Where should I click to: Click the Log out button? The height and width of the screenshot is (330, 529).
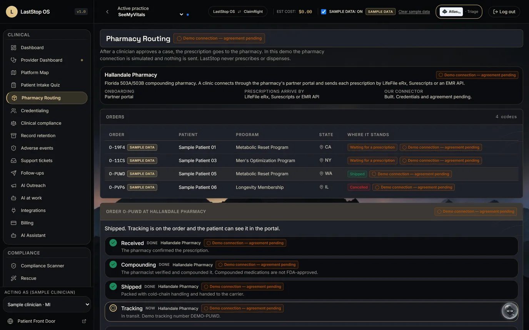(x=504, y=12)
